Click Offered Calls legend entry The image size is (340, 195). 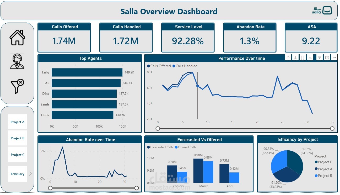[x=185, y=147]
